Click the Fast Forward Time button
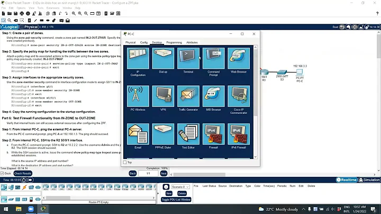 coord(30,180)
